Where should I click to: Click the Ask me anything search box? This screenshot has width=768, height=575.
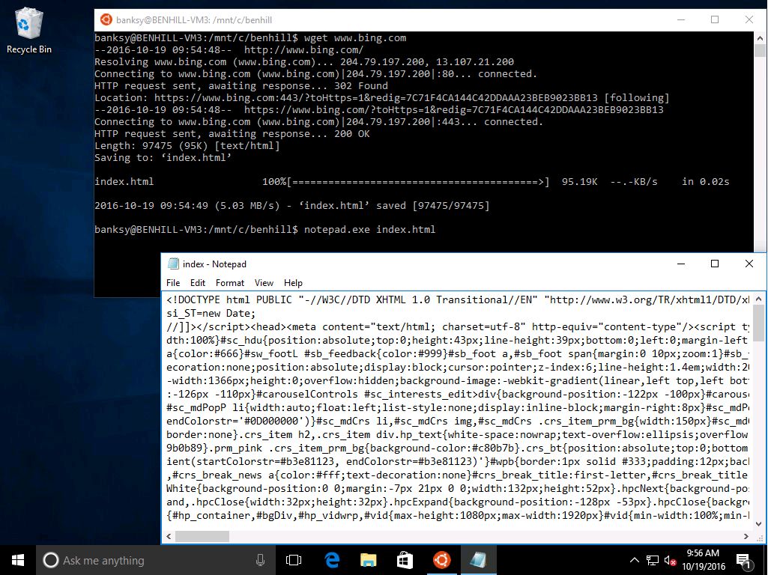pos(154,560)
